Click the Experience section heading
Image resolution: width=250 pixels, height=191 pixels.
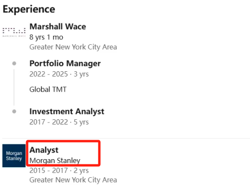(x=29, y=9)
